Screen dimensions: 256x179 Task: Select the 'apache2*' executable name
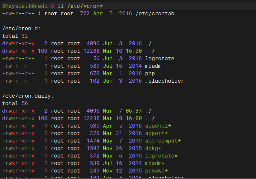(x=158, y=126)
